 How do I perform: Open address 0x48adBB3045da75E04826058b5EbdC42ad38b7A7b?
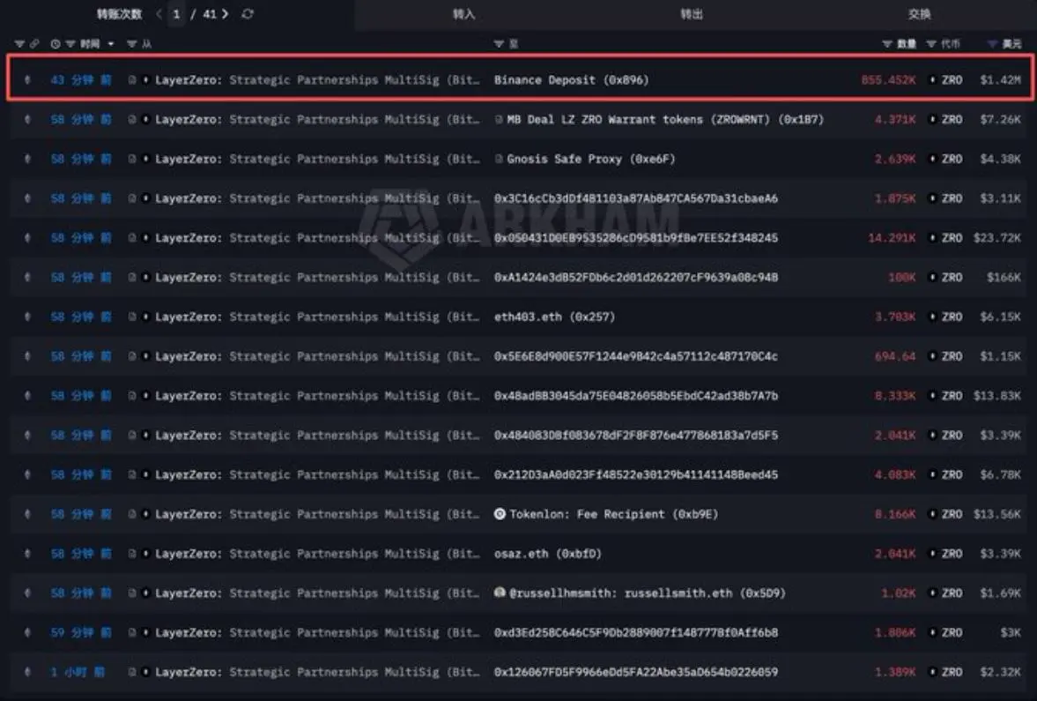(x=635, y=396)
